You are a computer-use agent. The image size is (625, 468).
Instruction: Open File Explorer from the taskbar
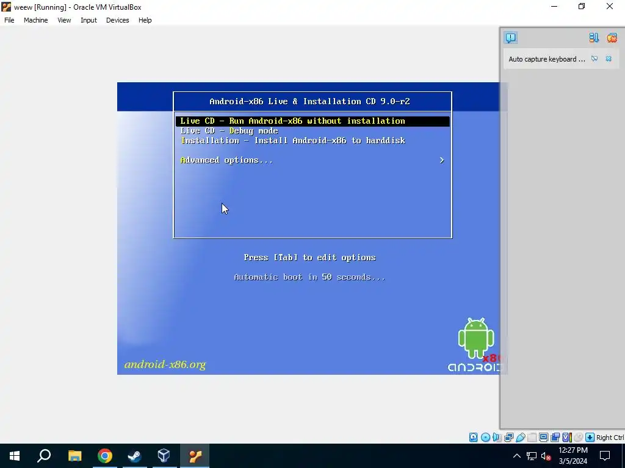point(74,456)
